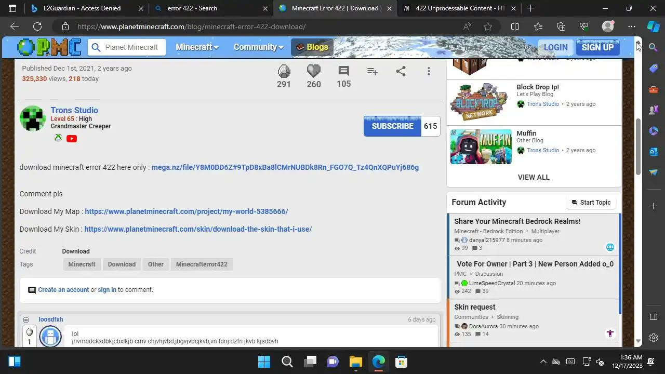
Task: Open Trons Studio's YouTube icon
Action: tap(72, 138)
